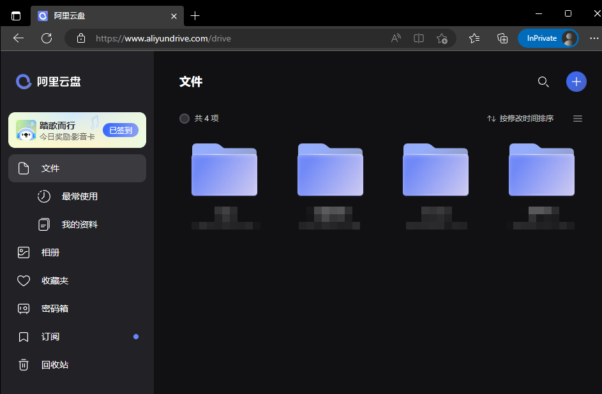602x394 pixels.
Task: Open split screen icon in address bar
Action: click(419, 38)
